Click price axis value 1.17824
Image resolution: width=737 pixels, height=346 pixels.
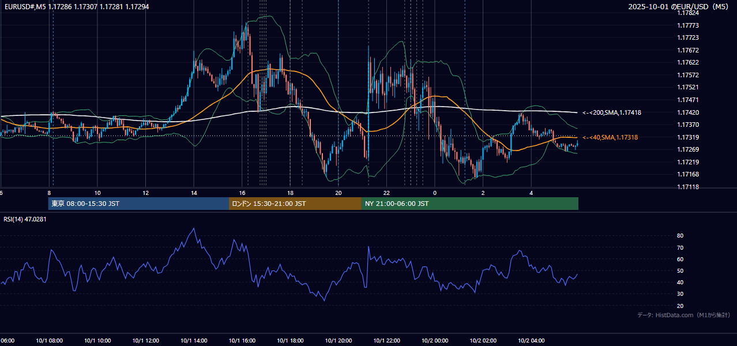coord(687,13)
